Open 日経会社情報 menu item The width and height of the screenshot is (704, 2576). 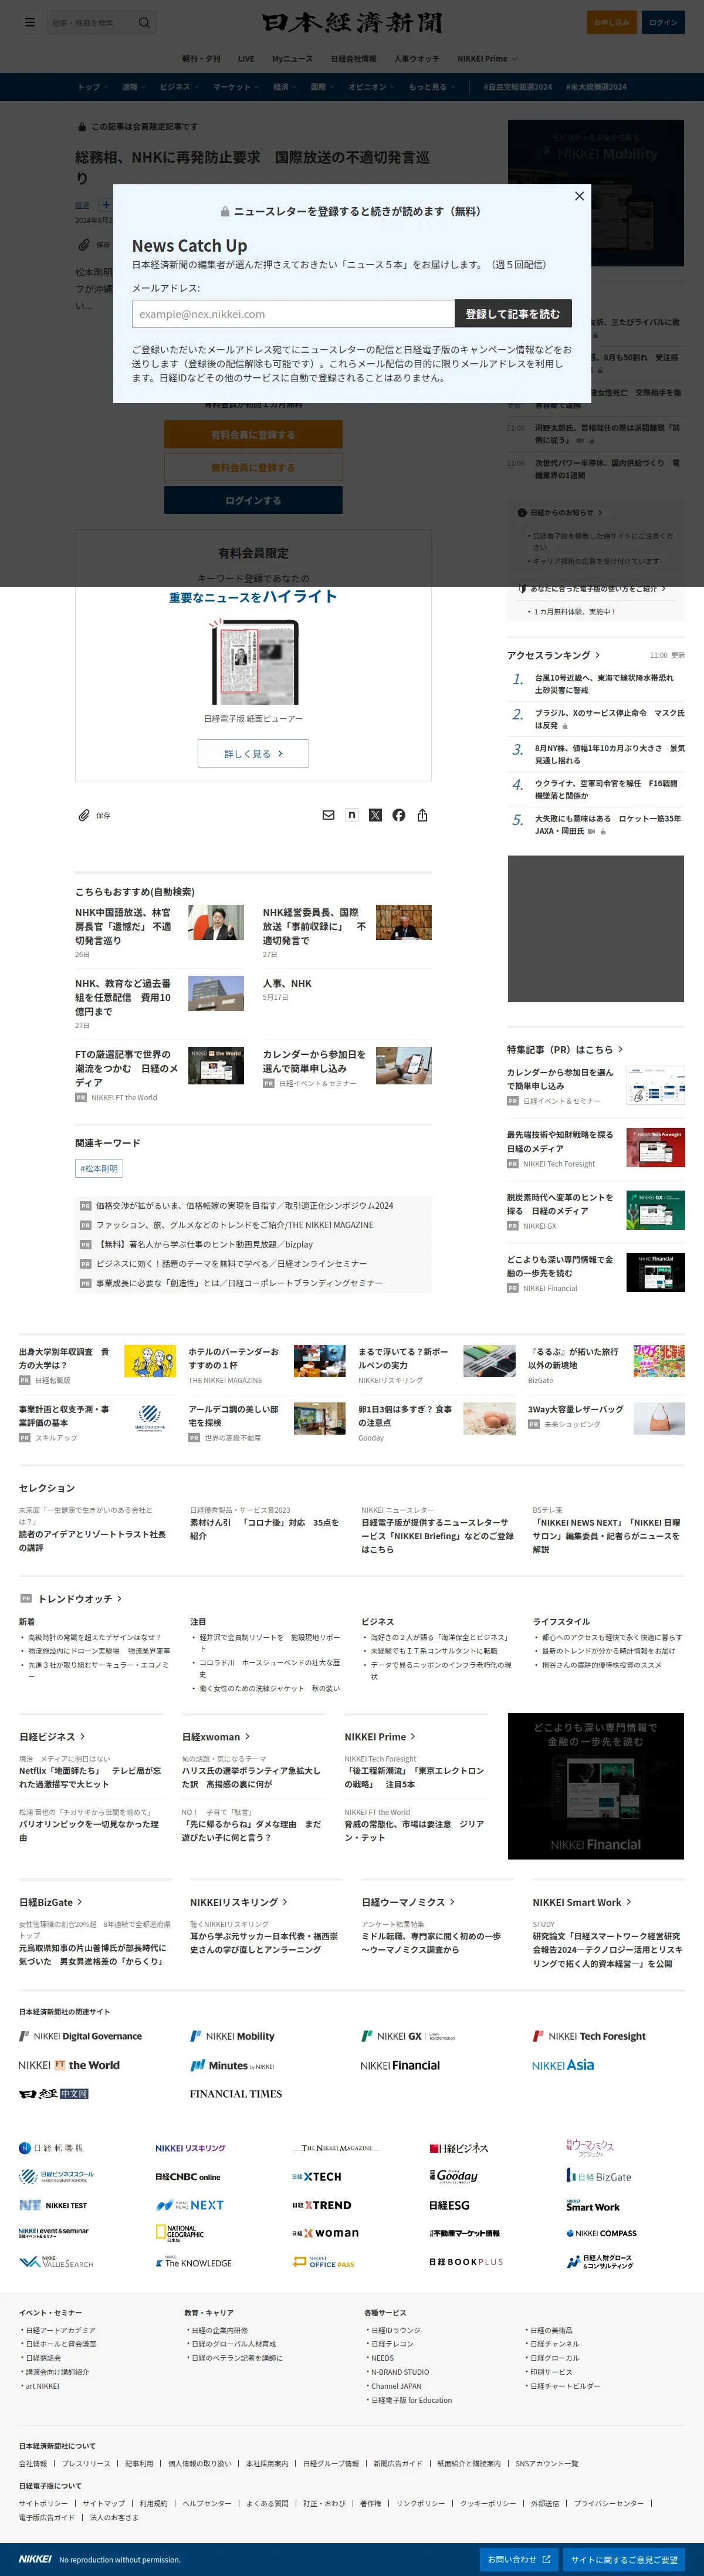coord(354,58)
